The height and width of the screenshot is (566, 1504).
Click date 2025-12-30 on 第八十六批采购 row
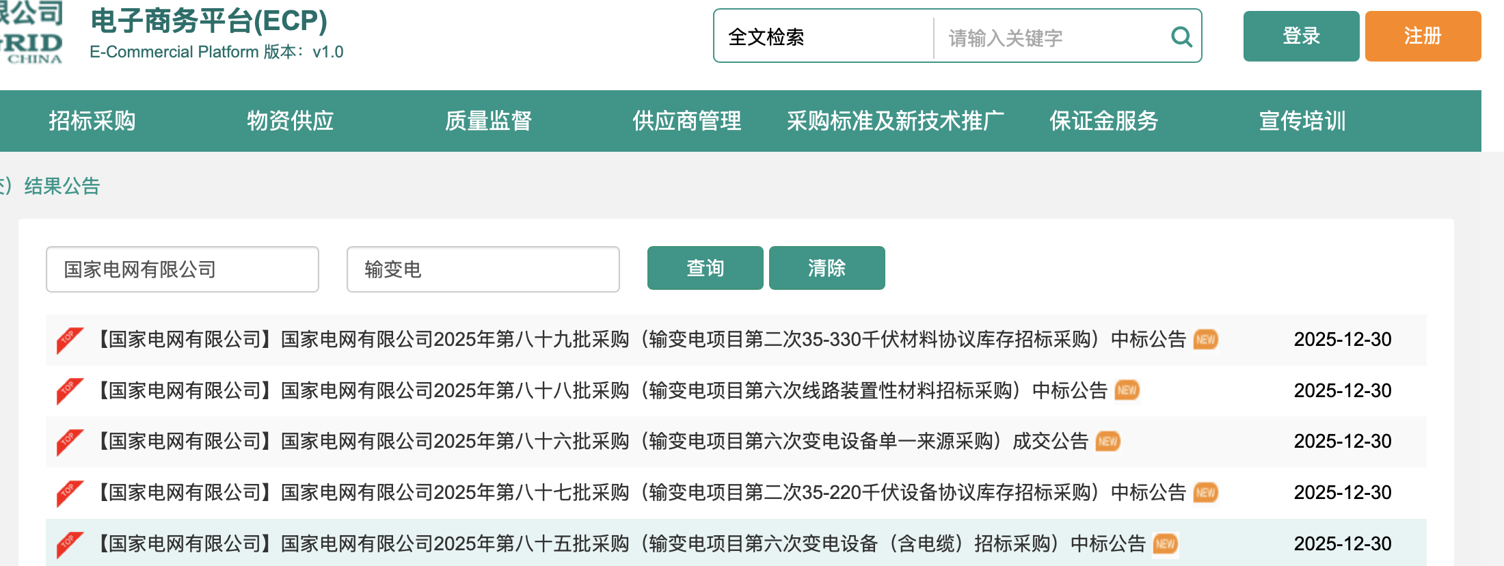1343,442
